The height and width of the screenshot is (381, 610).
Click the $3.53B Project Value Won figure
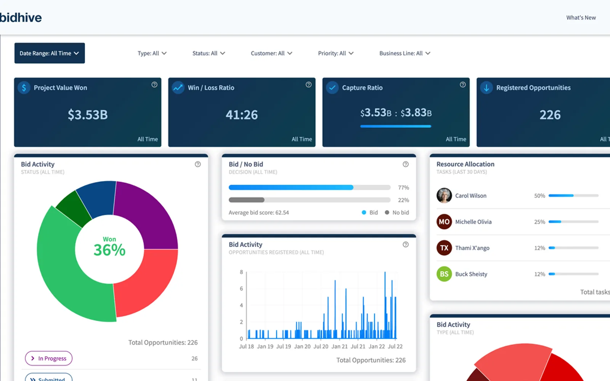88,115
